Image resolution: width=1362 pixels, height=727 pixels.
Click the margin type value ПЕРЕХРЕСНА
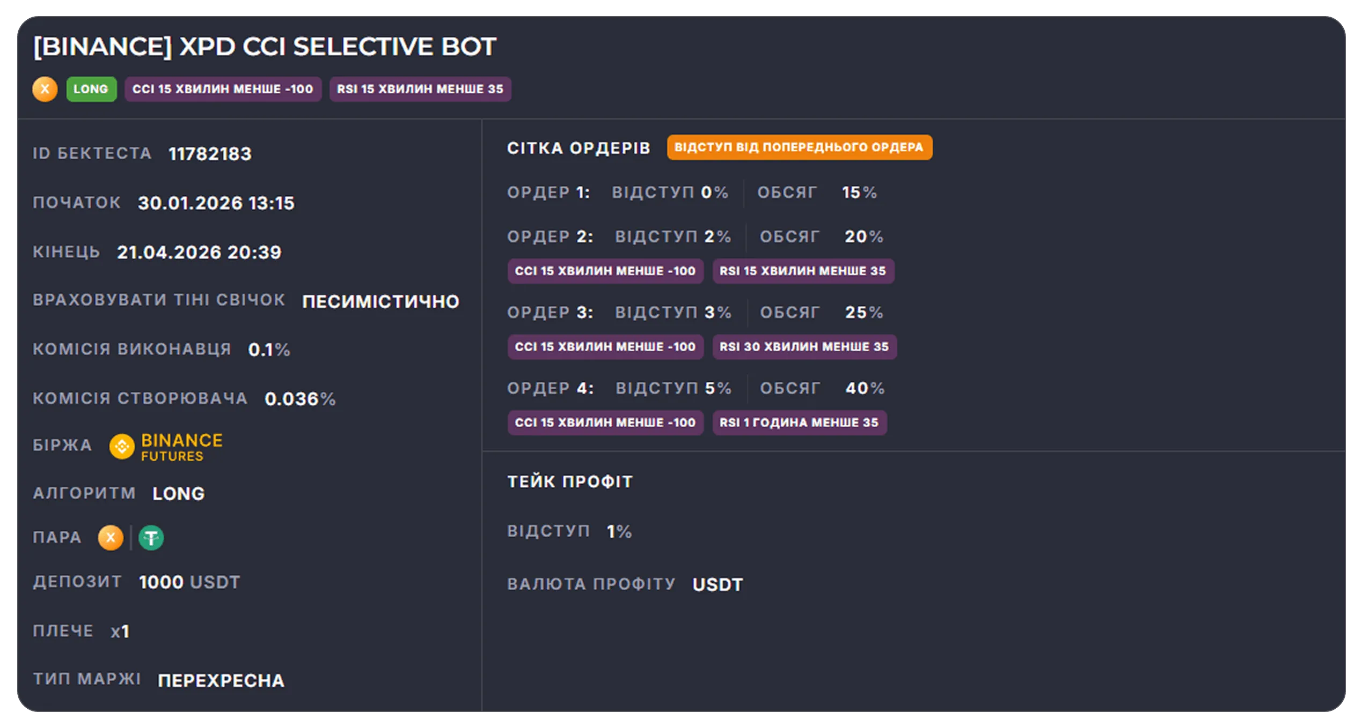pos(221,681)
